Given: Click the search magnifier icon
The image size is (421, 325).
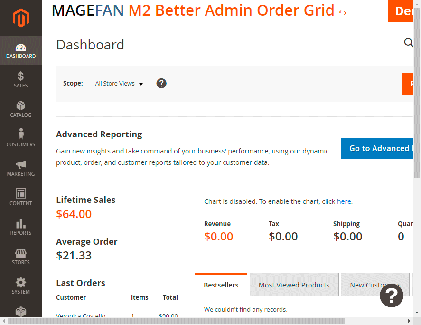Looking at the screenshot, I should pyautogui.click(x=408, y=43).
